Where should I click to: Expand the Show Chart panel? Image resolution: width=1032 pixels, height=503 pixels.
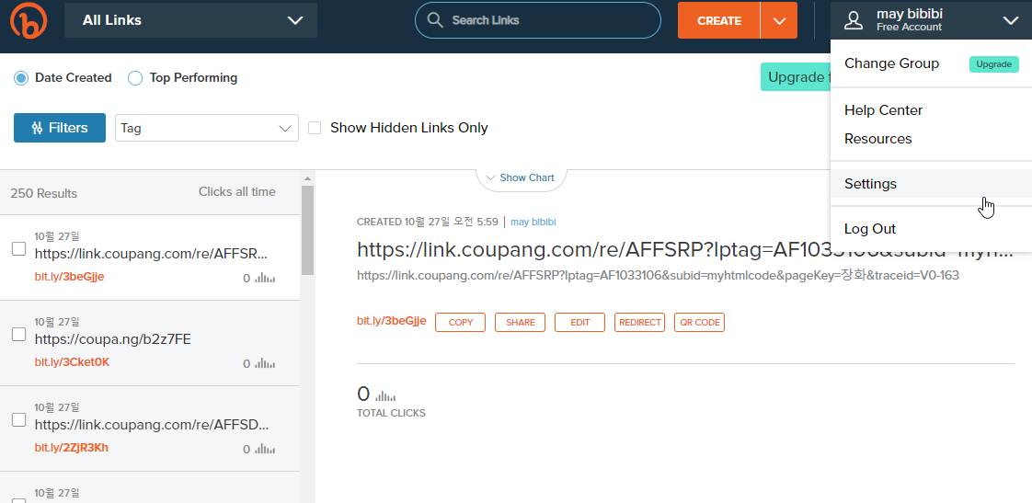click(x=521, y=177)
